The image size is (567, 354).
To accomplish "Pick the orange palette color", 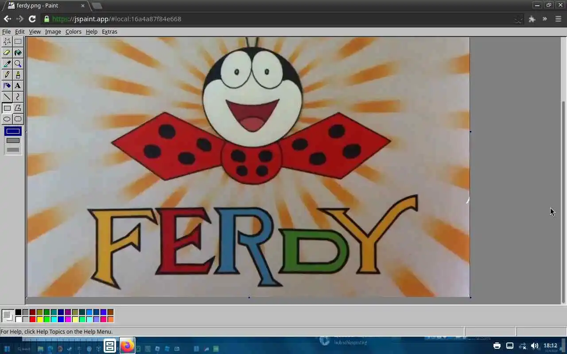I will (111, 319).
